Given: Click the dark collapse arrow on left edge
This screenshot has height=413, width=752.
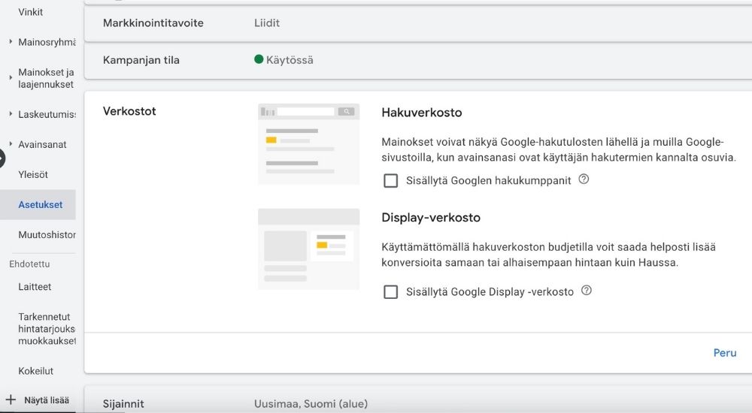Looking at the screenshot, I should pyautogui.click(x=2, y=158).
